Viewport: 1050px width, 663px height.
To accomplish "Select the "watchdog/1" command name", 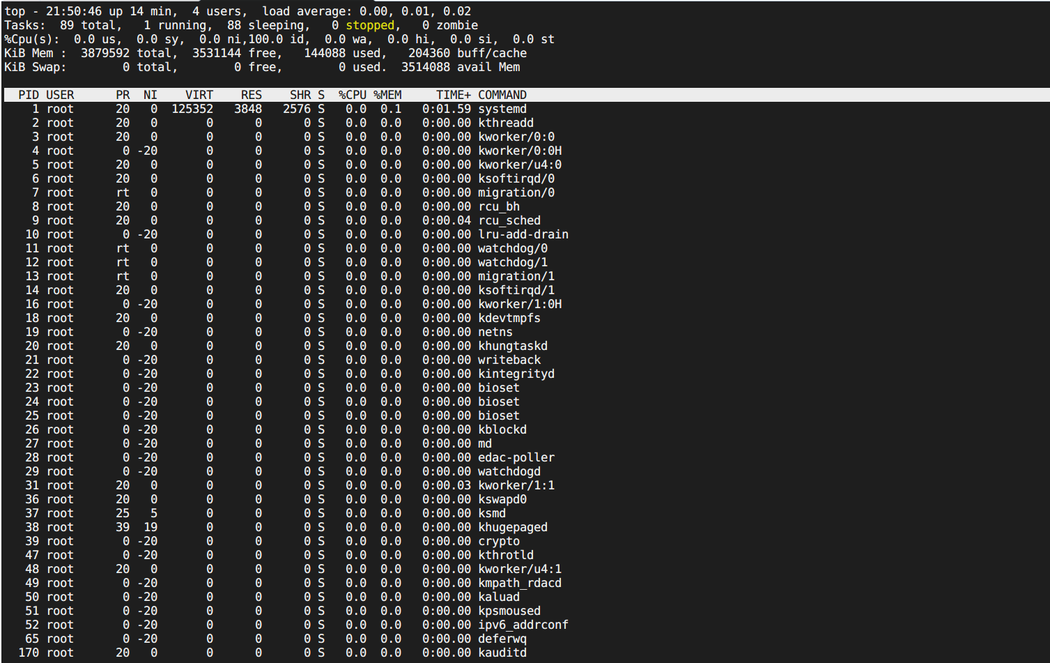I will 513,262.
